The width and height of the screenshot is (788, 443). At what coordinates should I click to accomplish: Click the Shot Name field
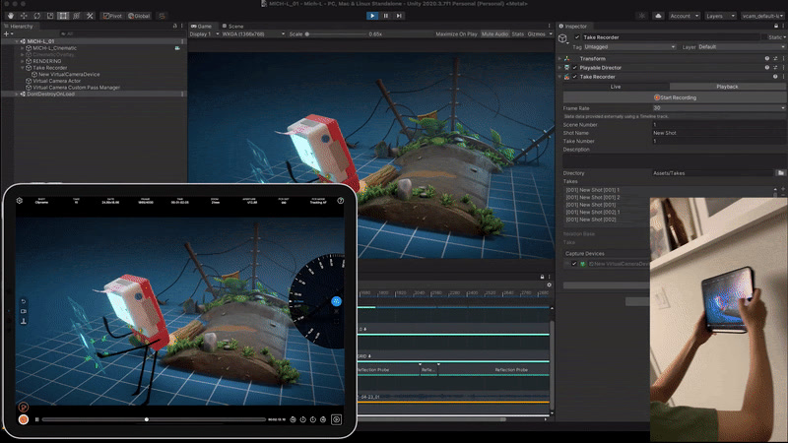click(x=718, y=133)
